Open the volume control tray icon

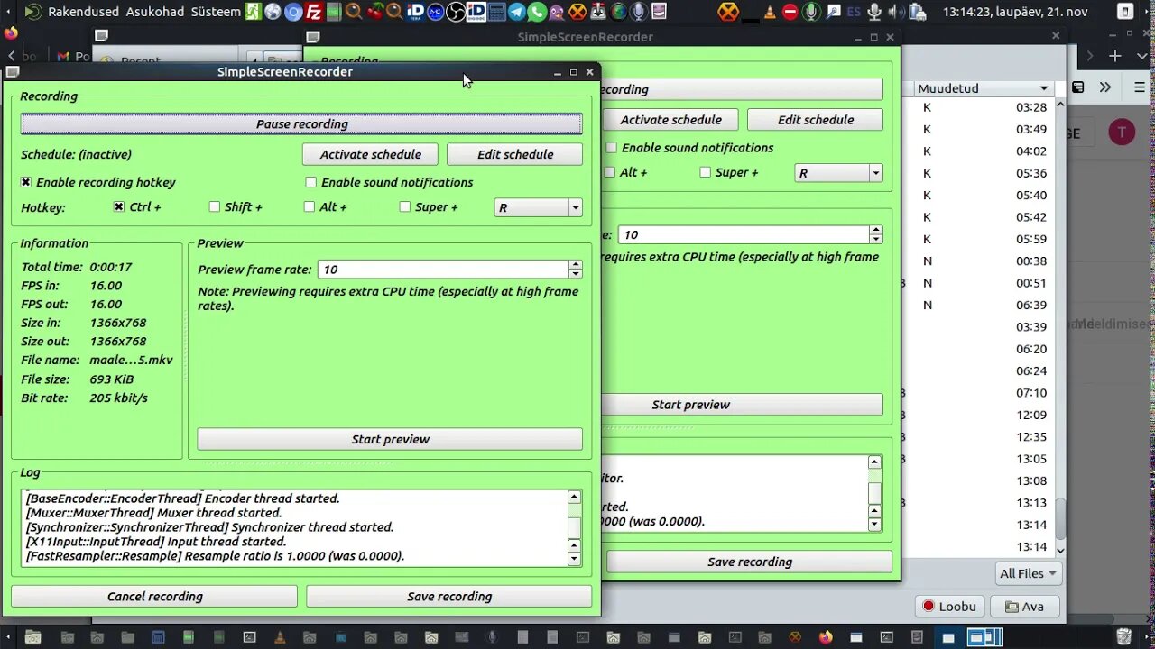(x=896, y=12)
